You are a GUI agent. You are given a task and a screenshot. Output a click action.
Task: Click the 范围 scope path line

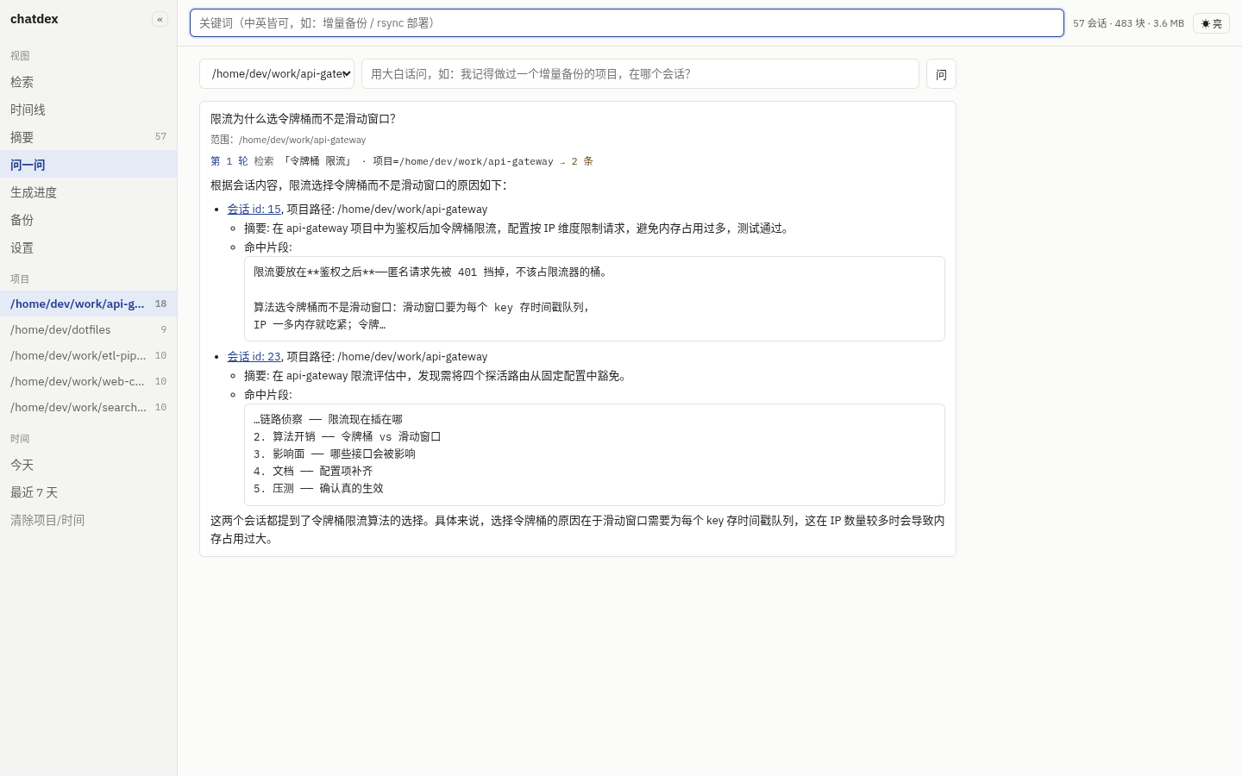coord(288,140)
